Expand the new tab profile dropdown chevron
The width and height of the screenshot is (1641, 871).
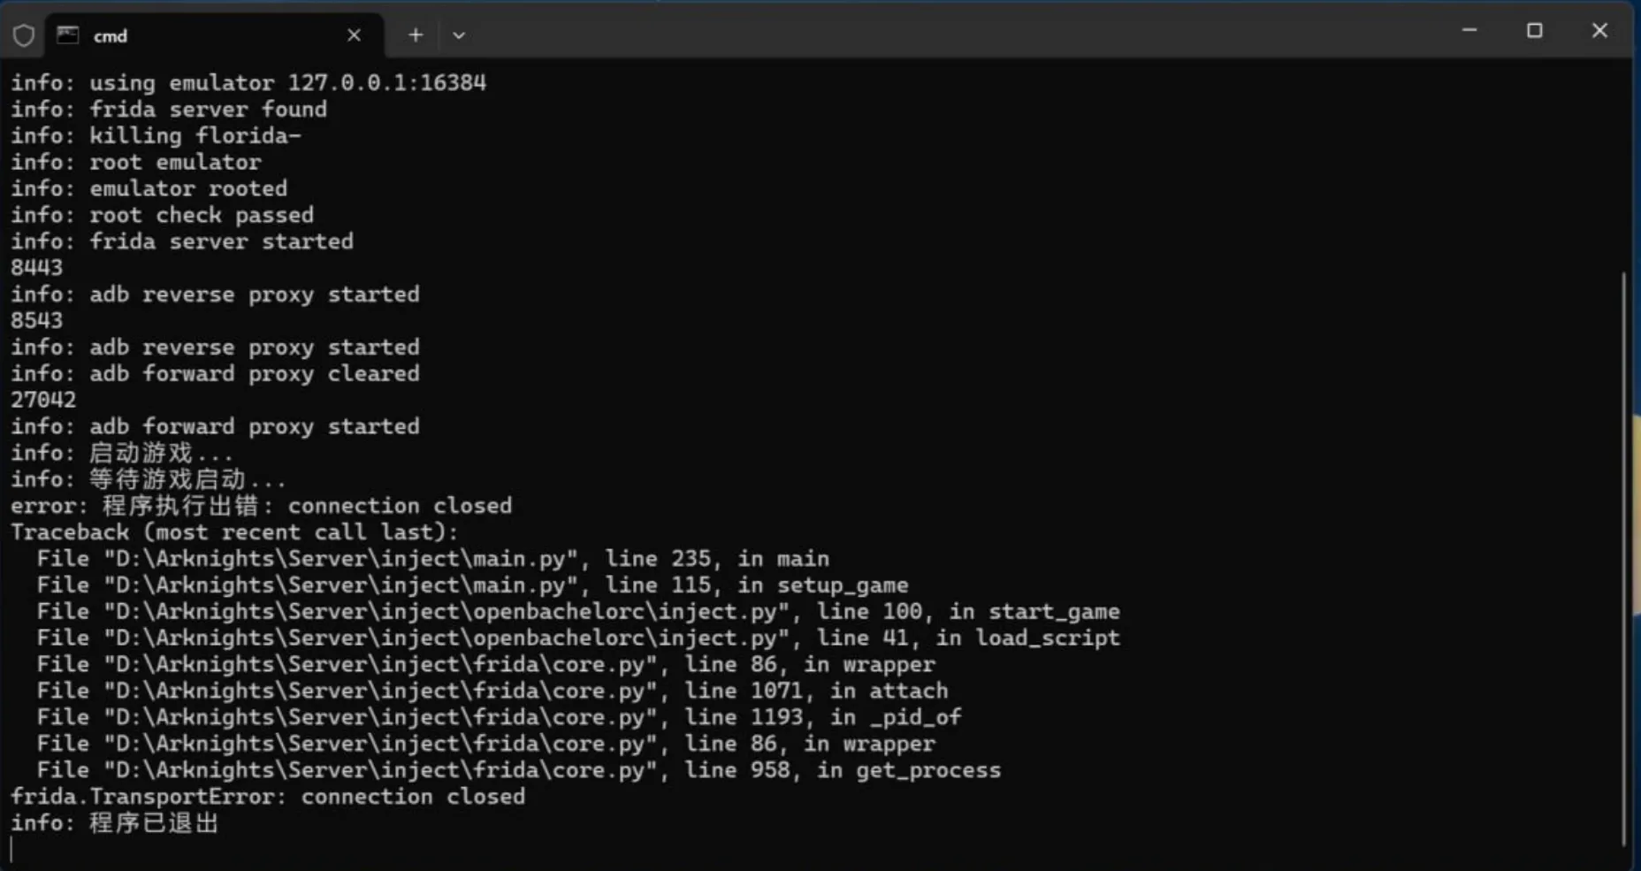(x=459, y=35)
